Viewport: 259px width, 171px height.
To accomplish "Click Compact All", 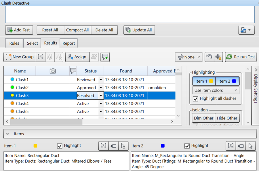I will point(77,30).
